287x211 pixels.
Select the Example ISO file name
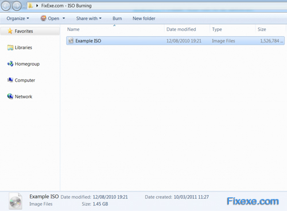[88, 41]
